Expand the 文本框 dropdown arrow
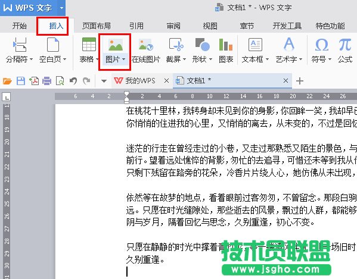357x279 pixels. click(x=267, y=59)
